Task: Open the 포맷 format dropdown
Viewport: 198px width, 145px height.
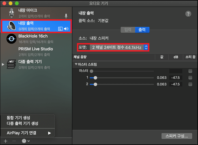Action: [119, 47]
